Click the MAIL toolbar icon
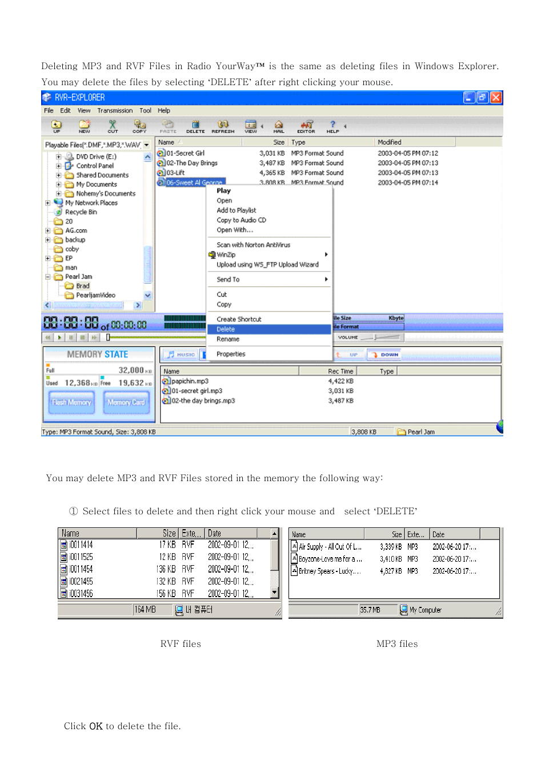 pyautogui.click(x=279, y=126)
